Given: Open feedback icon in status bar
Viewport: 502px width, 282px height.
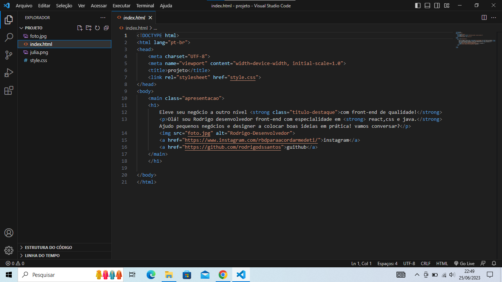Looking at the screenshot, I should pyautogui.click(x=483, y=263).
